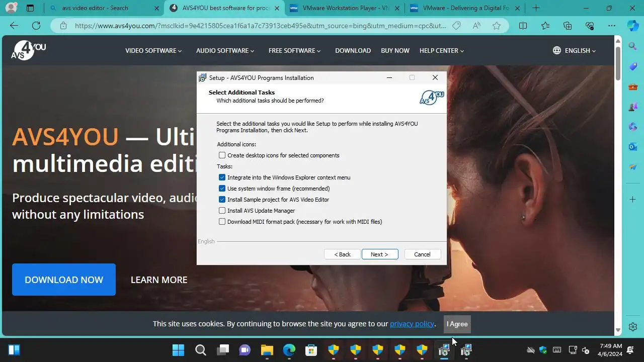This screenshot has height=362, width=644.
Task: Open the Drop sidebar icon
Action: [x=633, y=167]
